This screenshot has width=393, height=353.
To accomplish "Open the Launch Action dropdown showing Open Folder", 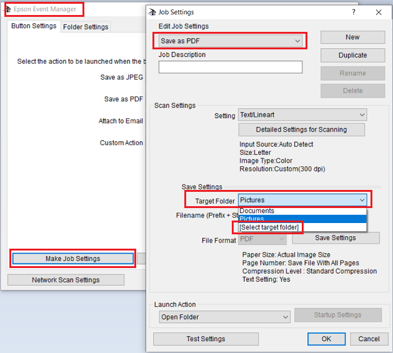I will pyautogui.click(x=224, y=317).
